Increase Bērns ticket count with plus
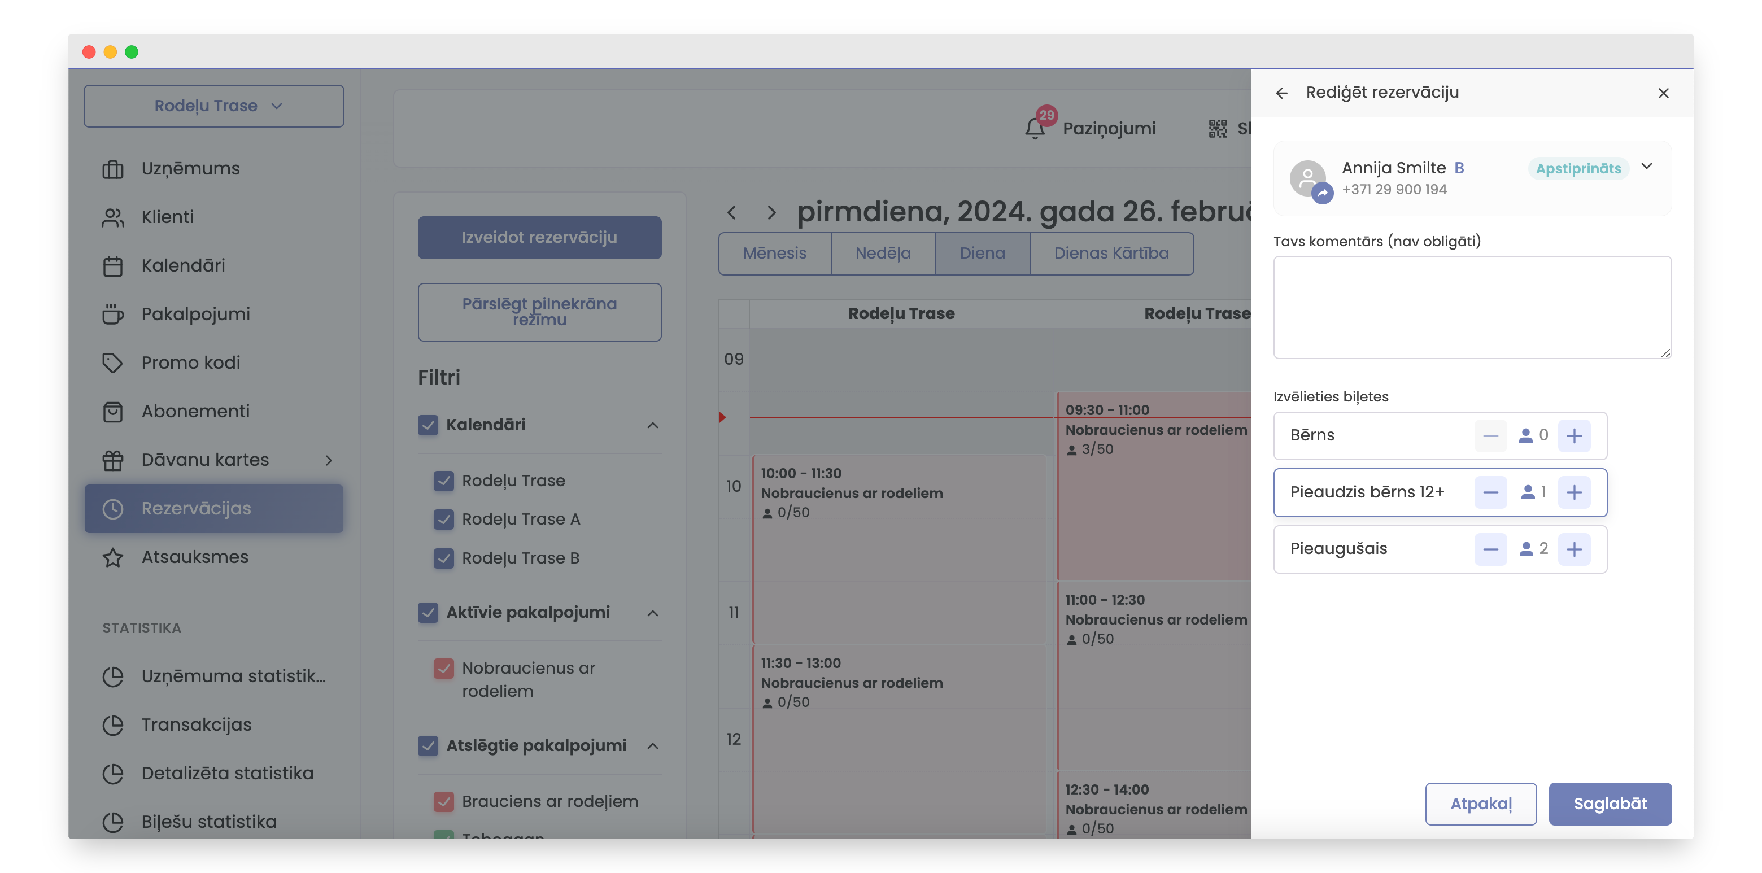The image size is (1762, 873). [1574, 436]
